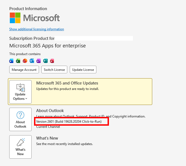Screen dimensions: 186x166
Task: Click the Excel app icon
Action: [18, 61]
